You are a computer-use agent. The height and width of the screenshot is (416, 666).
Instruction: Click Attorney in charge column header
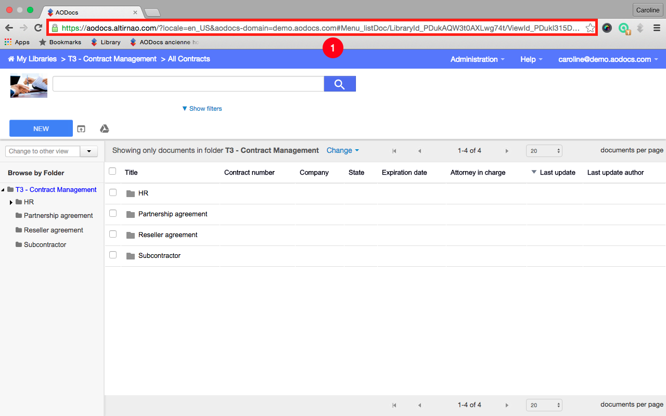[x=478, y=172]
